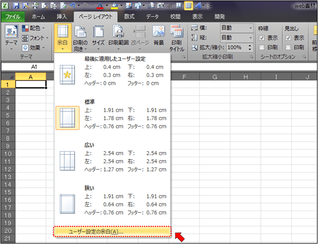318x244 pixels.
Task: Click the Save floppy disk icon
Action: click(x=16, y=6)
